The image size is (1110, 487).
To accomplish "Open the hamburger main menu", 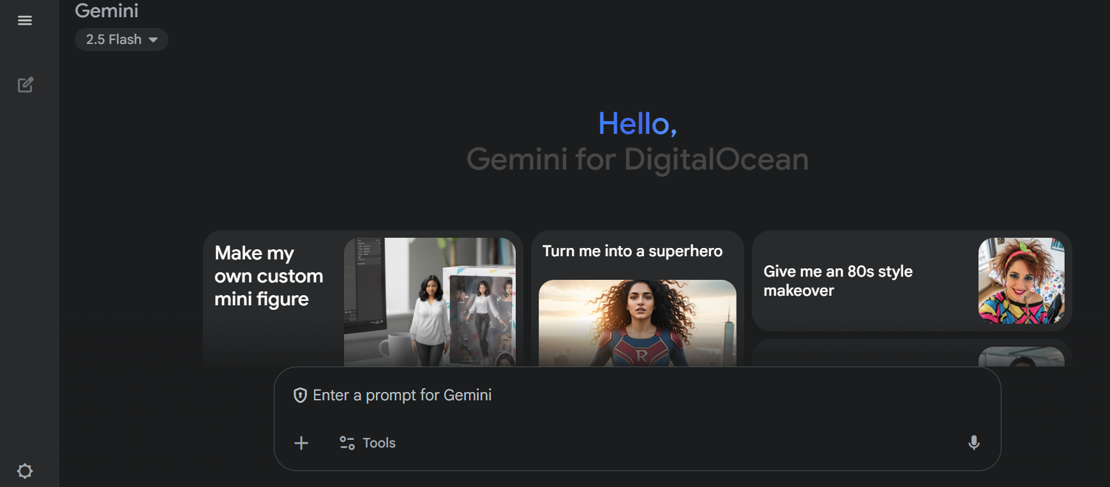I will click(x=25, y=20).
